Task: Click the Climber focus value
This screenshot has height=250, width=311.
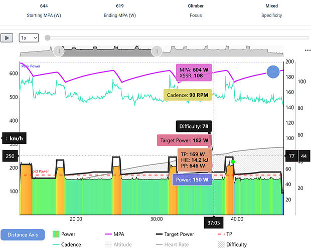Action: (x=196, y=6)
